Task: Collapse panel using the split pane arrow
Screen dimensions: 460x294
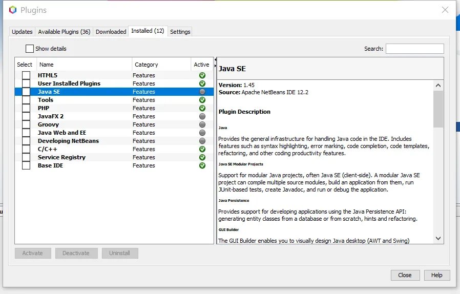Action: pyautogui.click(x=215, y=60)
